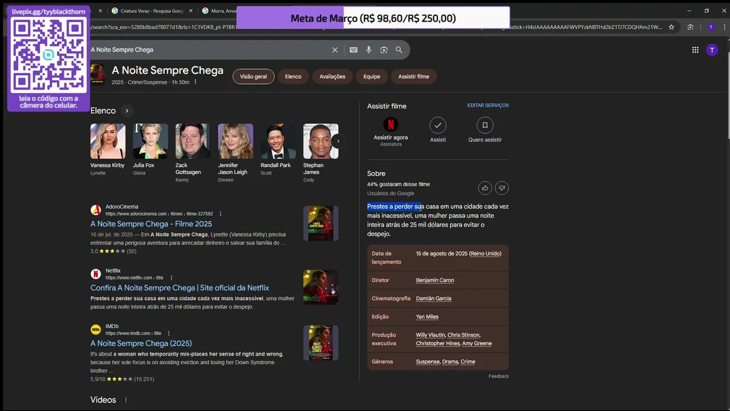The height and width of the screenshot is (411, 730).
Task: Switch to Criatura Voraz browser tab
Action: coord(152,11)
